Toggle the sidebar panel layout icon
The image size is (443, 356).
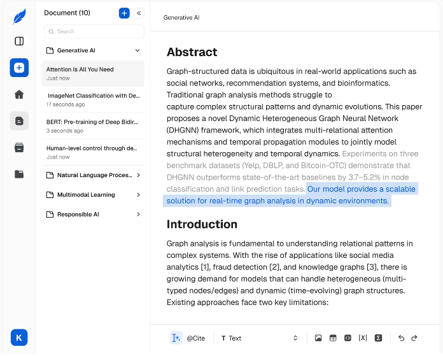(19, 41)
